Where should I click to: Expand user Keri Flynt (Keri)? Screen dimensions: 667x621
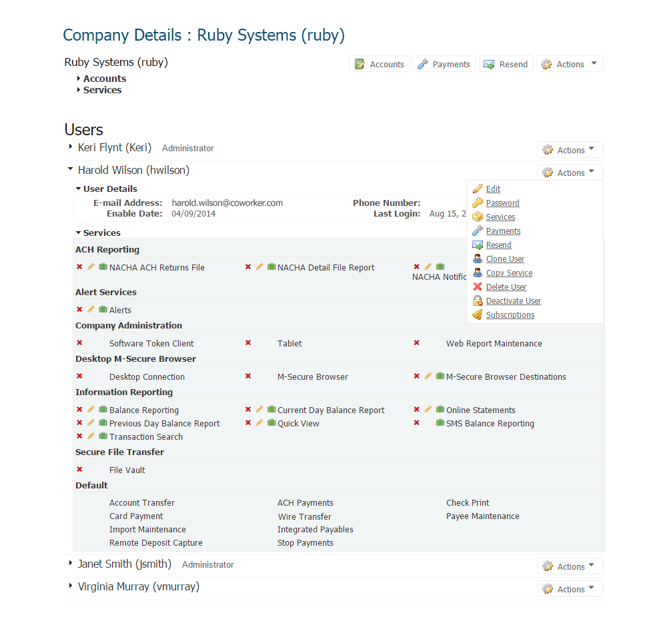pyautogui.click(x=71, y=147)
